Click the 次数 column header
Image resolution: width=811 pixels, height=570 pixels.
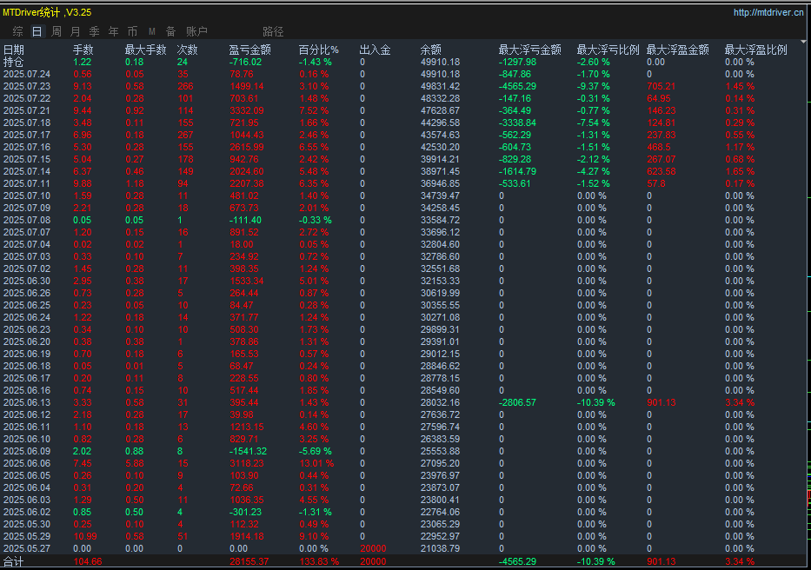tap(187, 50)
